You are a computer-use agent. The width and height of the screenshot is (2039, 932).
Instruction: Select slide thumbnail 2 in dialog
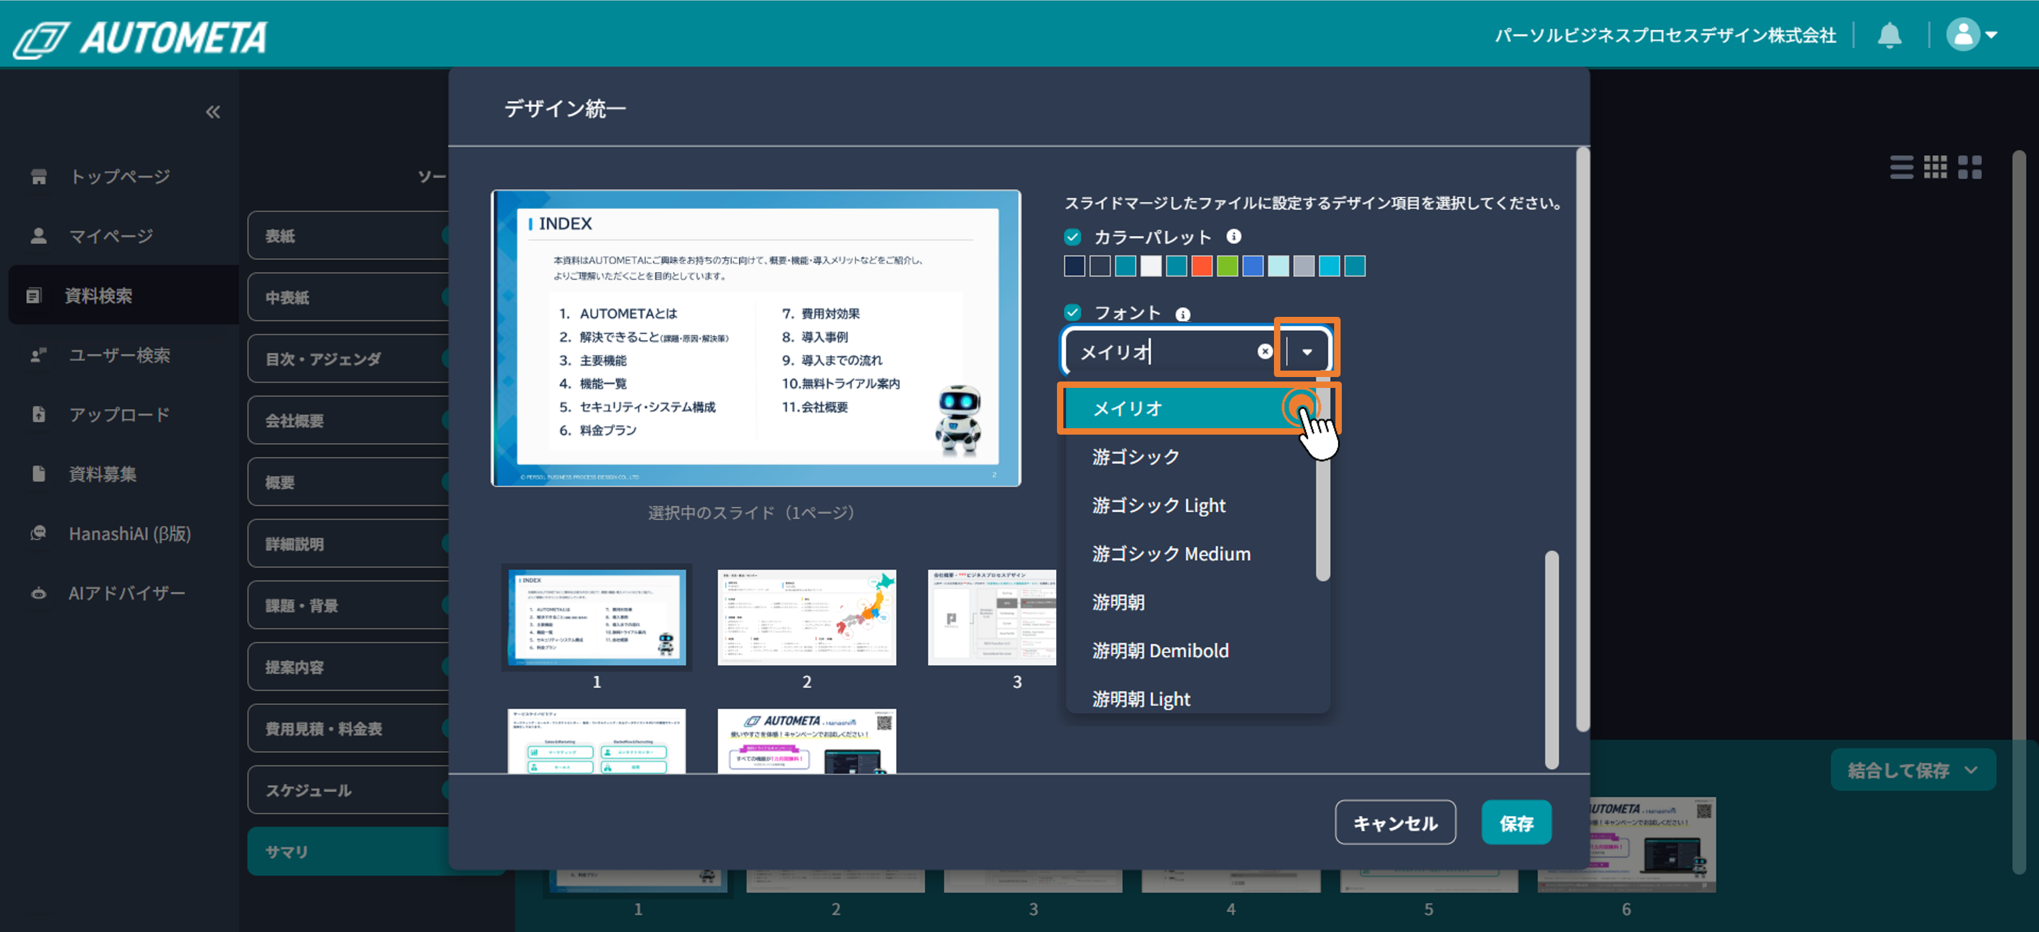(x=807, y=617)
